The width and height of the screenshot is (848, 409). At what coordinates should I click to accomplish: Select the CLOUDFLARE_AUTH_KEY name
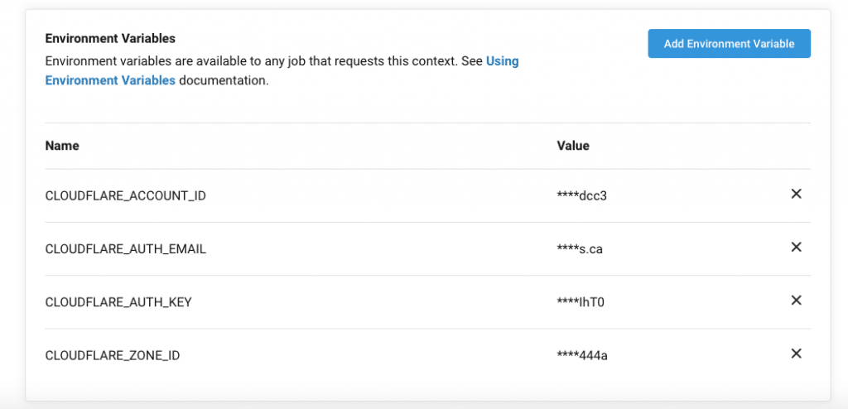click(x=118, y=302)
